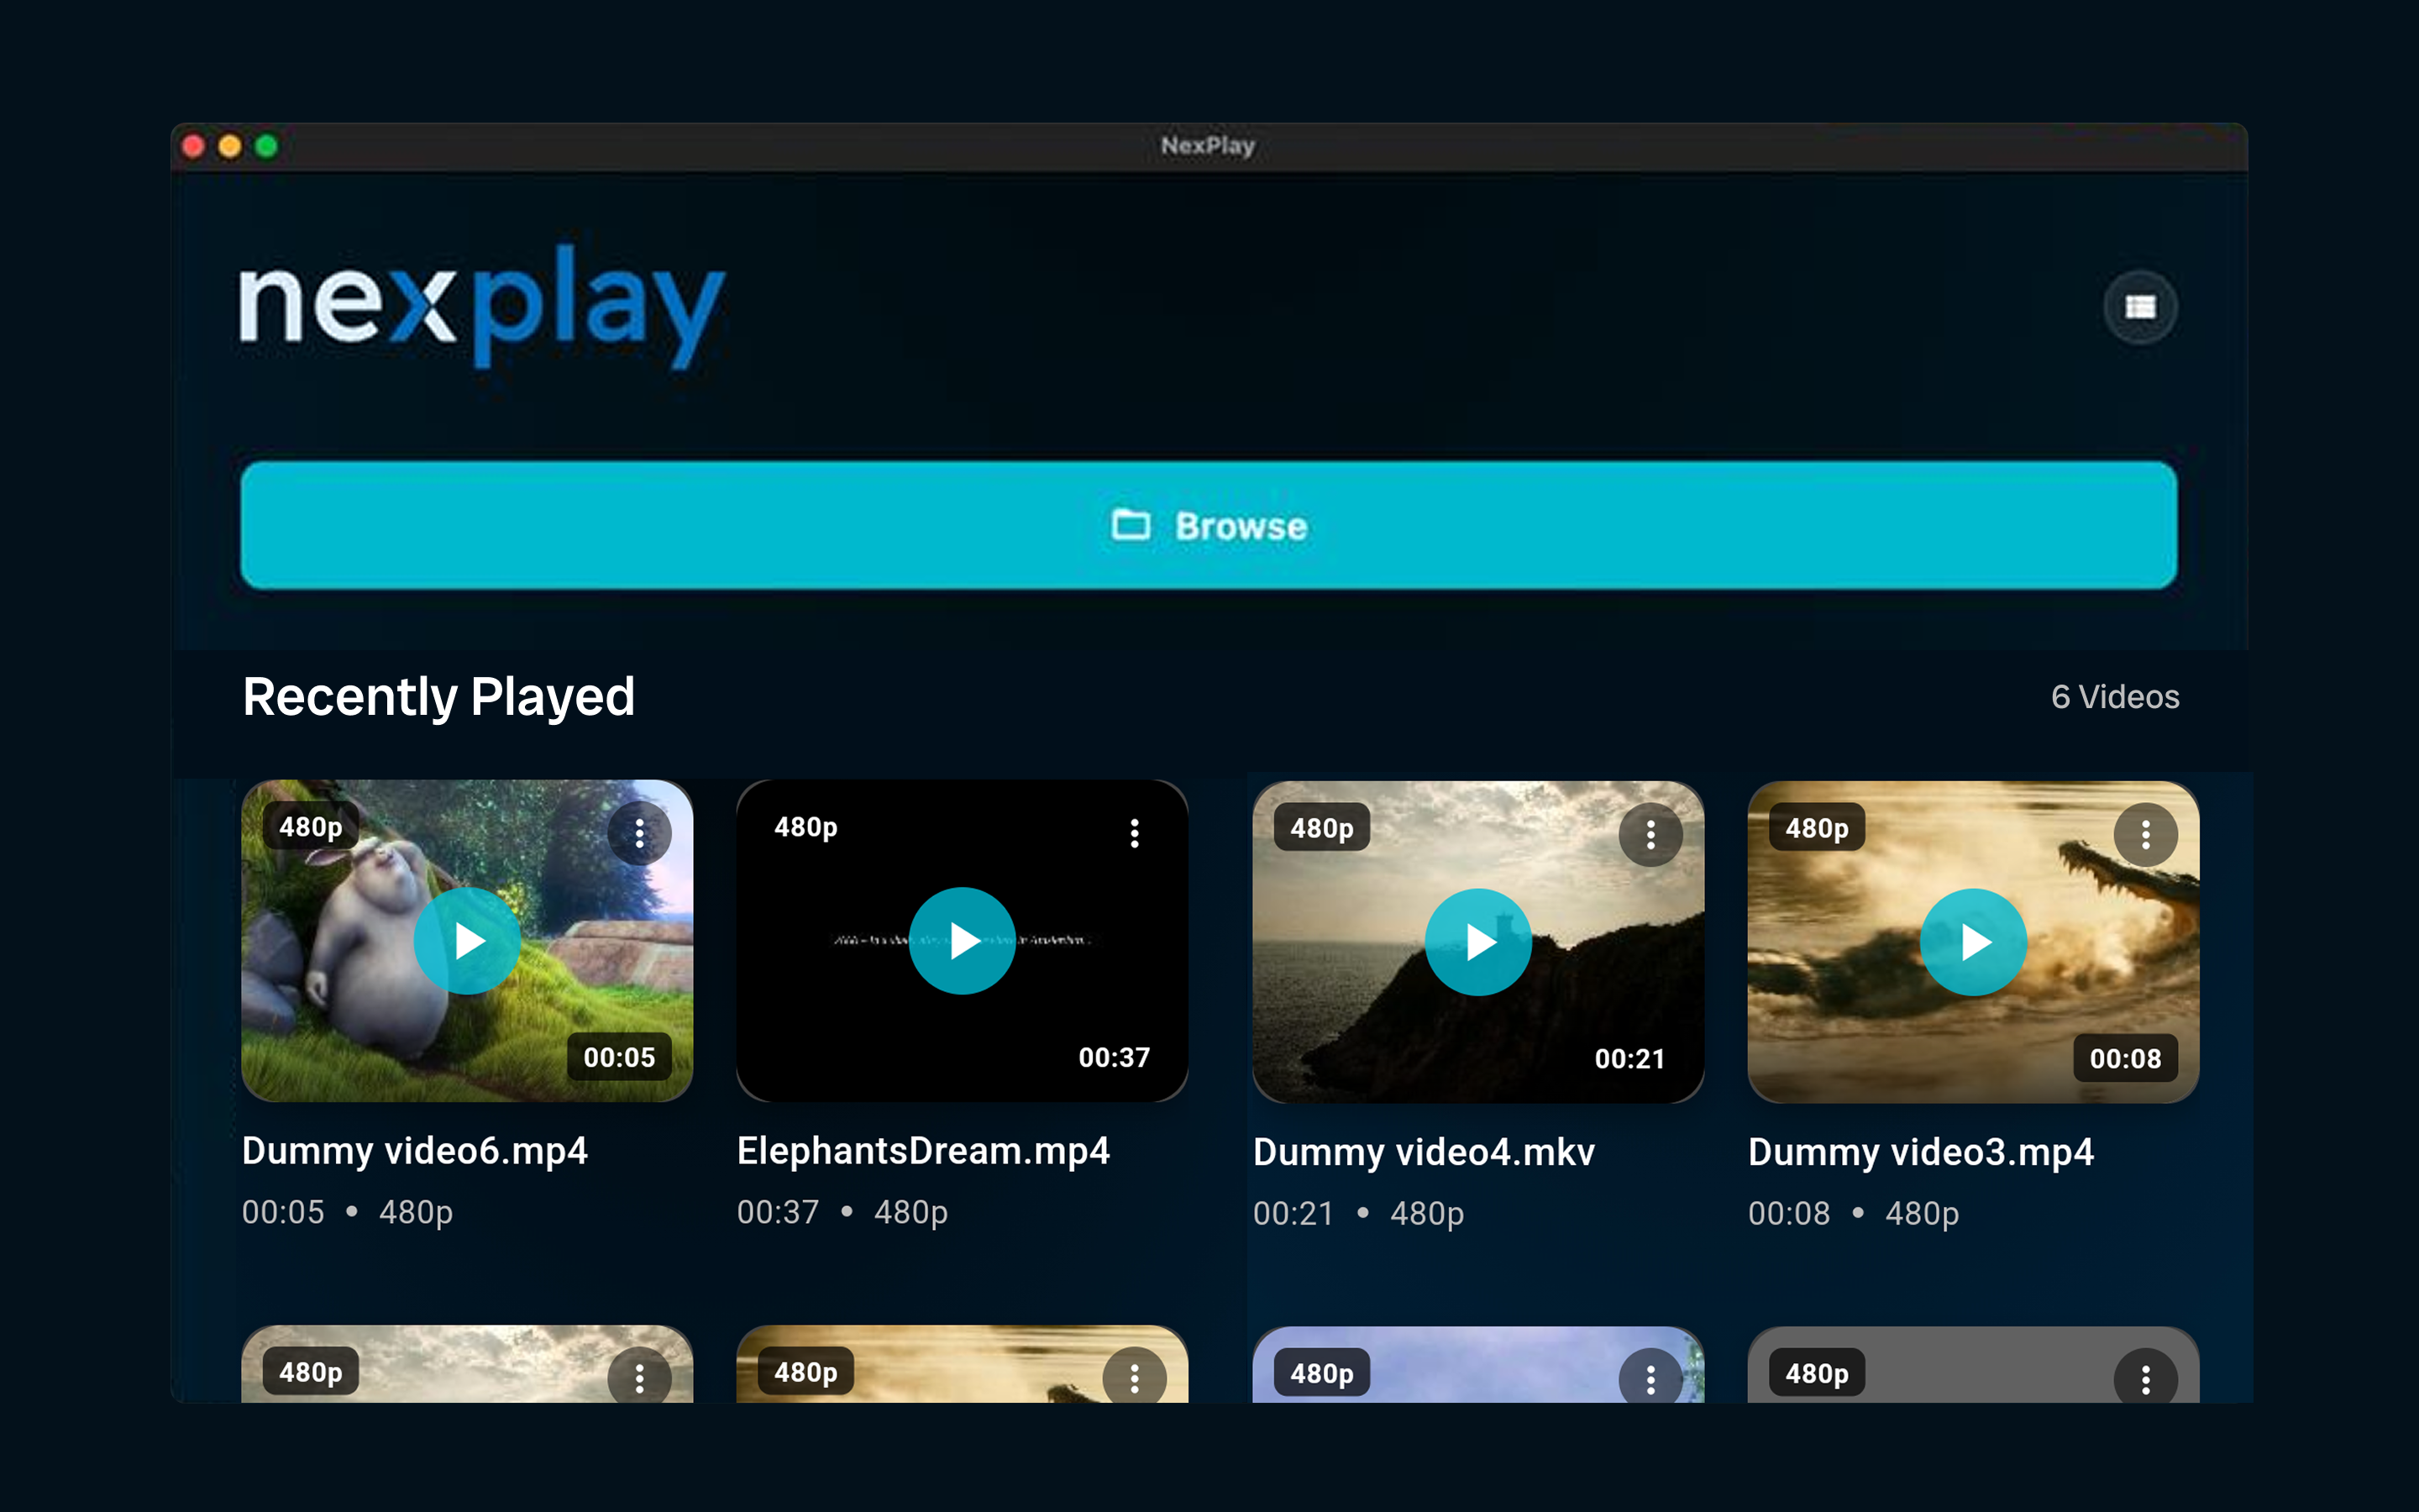Click the Browse button
2419x1512 pixels.
[x=1209, y=525]
